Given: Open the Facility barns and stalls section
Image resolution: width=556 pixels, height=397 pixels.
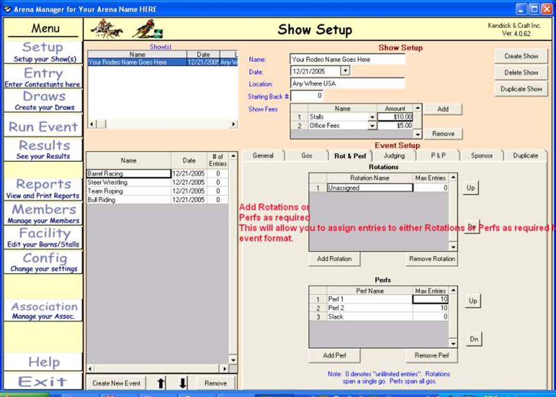Looking at the screenshot, I should tap(43, 237).
